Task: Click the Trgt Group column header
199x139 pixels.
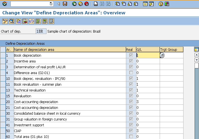Action: [171, 49]
